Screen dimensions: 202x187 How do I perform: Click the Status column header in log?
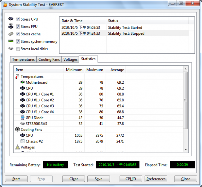pos(147,21)
